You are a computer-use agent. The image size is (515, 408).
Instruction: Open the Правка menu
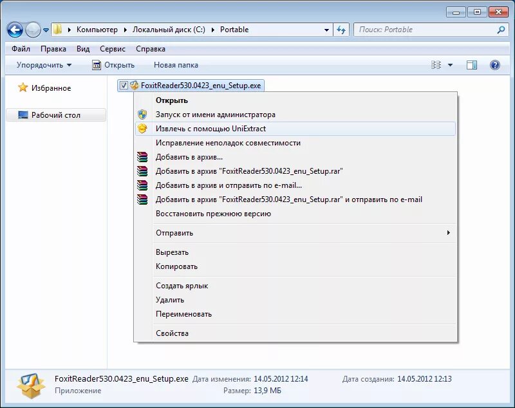pos(53,49)
